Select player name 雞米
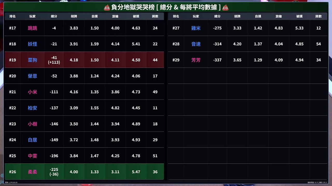Image resolution: width=332 pixels, height=186 pixels. click(196, 28)
